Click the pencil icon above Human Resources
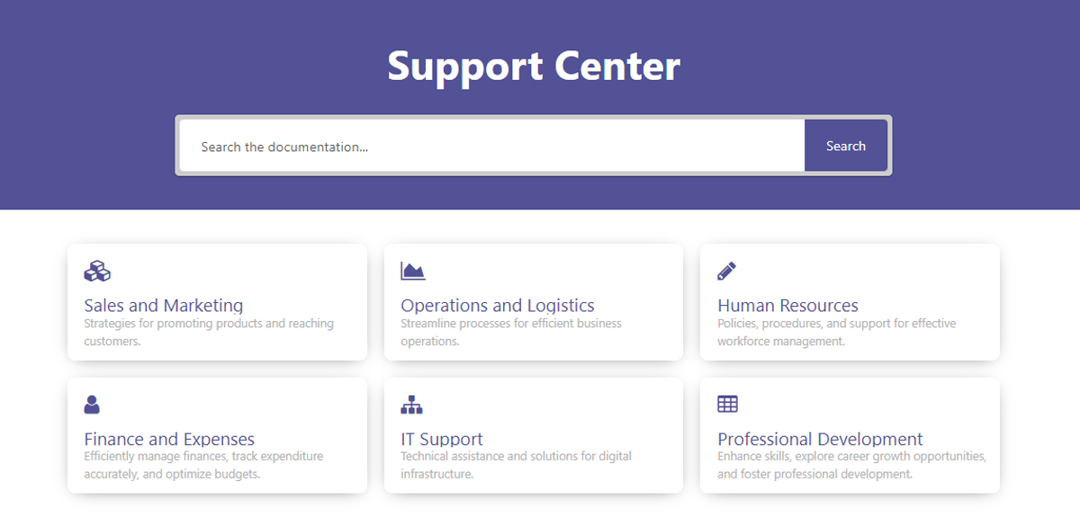Screen dimensions: 1080x526 pos(727,271)
